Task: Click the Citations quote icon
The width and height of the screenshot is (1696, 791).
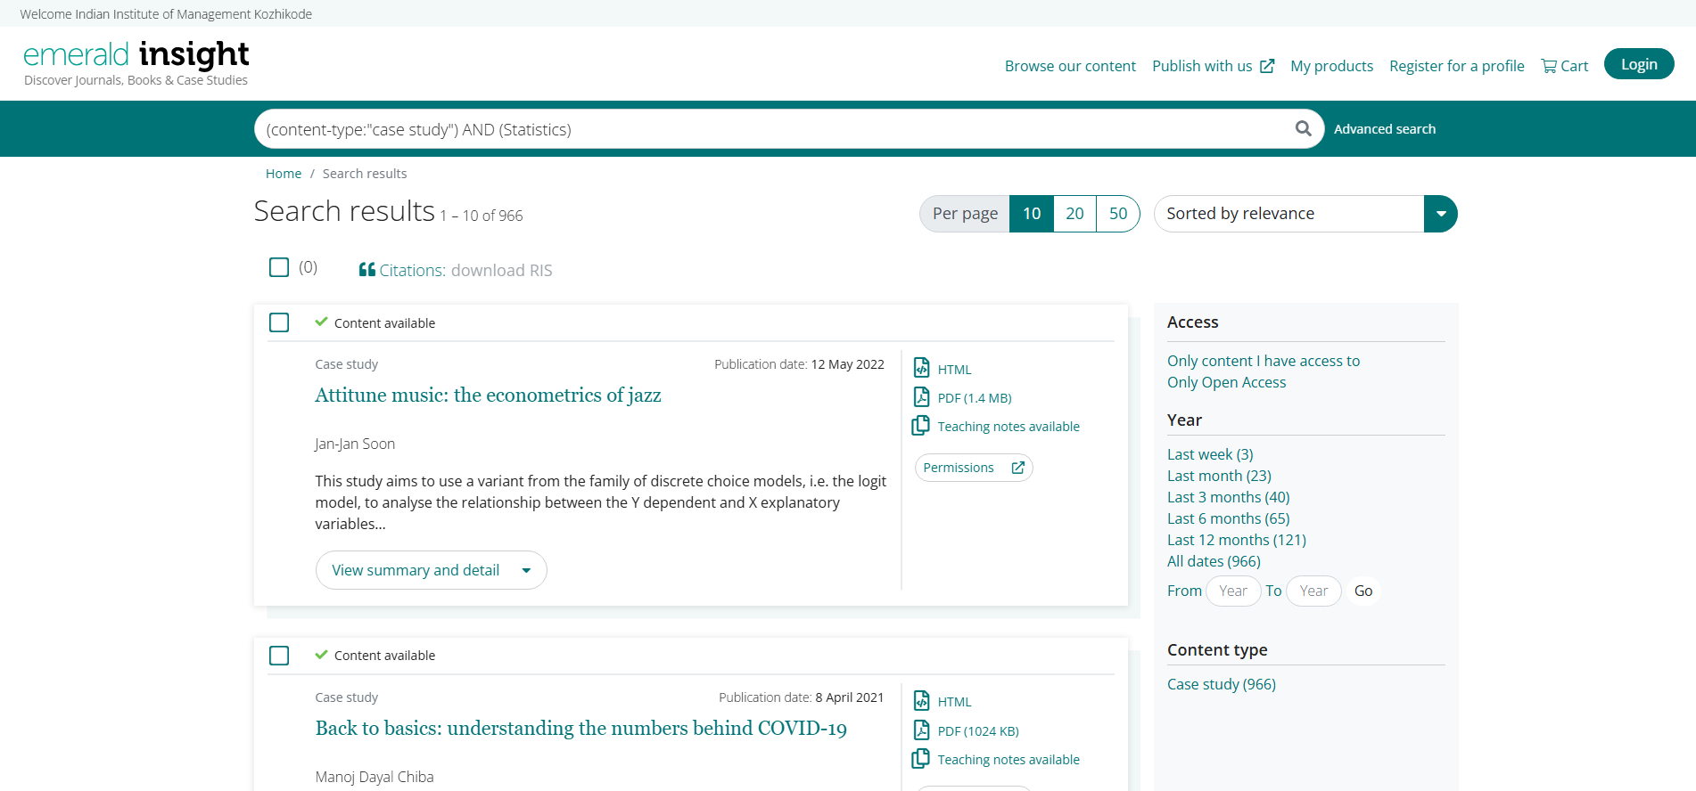Action: point(366,270)
